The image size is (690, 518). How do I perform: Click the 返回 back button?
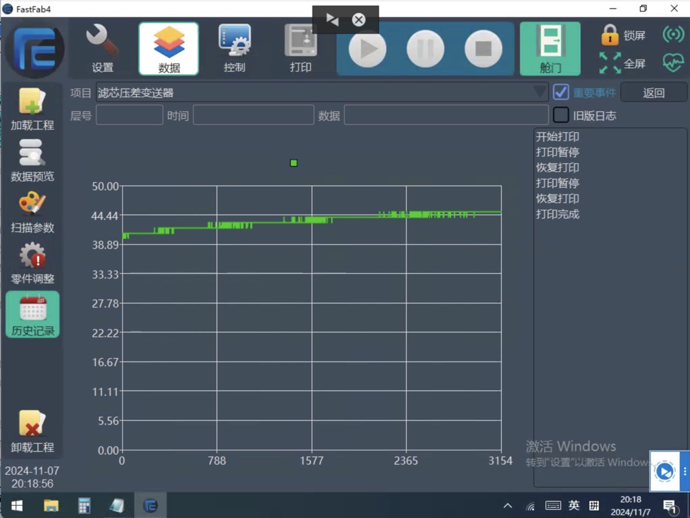click(653, 92)
